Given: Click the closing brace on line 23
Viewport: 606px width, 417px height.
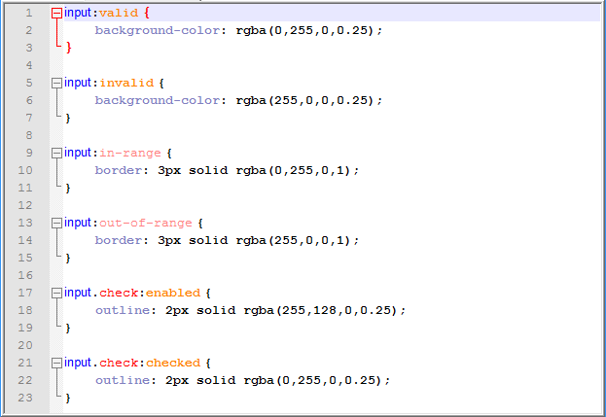Looking at the screenshot, I should pyautogui.click(x=68, y=398).
